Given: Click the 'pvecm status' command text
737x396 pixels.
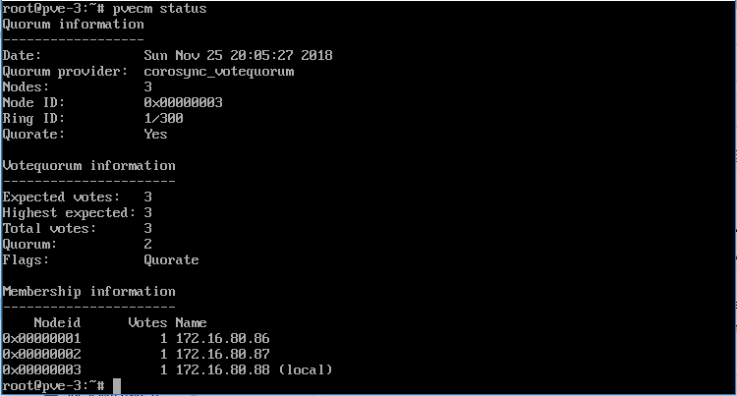Looking at the screenshot, I should [x=159, y=9].
